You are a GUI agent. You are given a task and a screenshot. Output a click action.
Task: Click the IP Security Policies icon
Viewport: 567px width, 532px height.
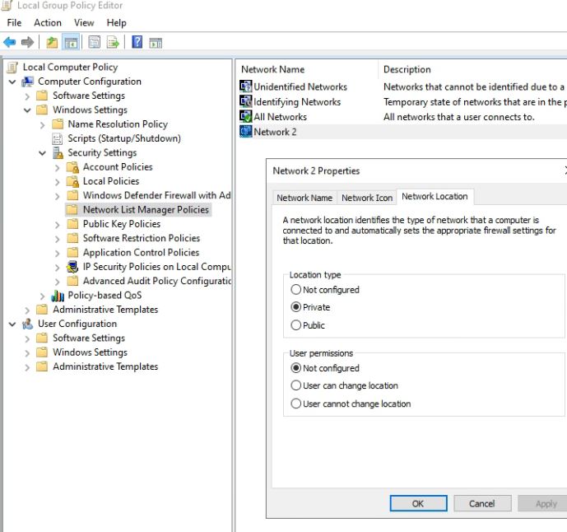(x=72, y=267)
